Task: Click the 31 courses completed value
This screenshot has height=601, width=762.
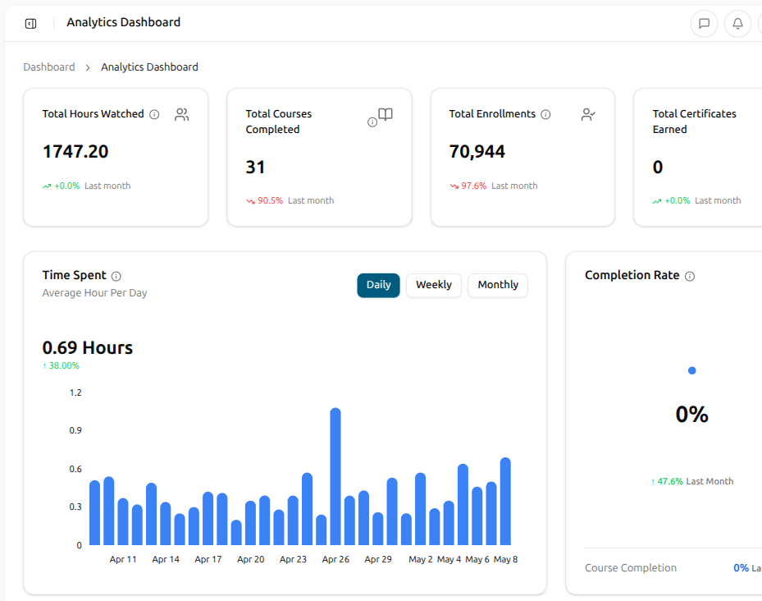Action: point(255,167)
